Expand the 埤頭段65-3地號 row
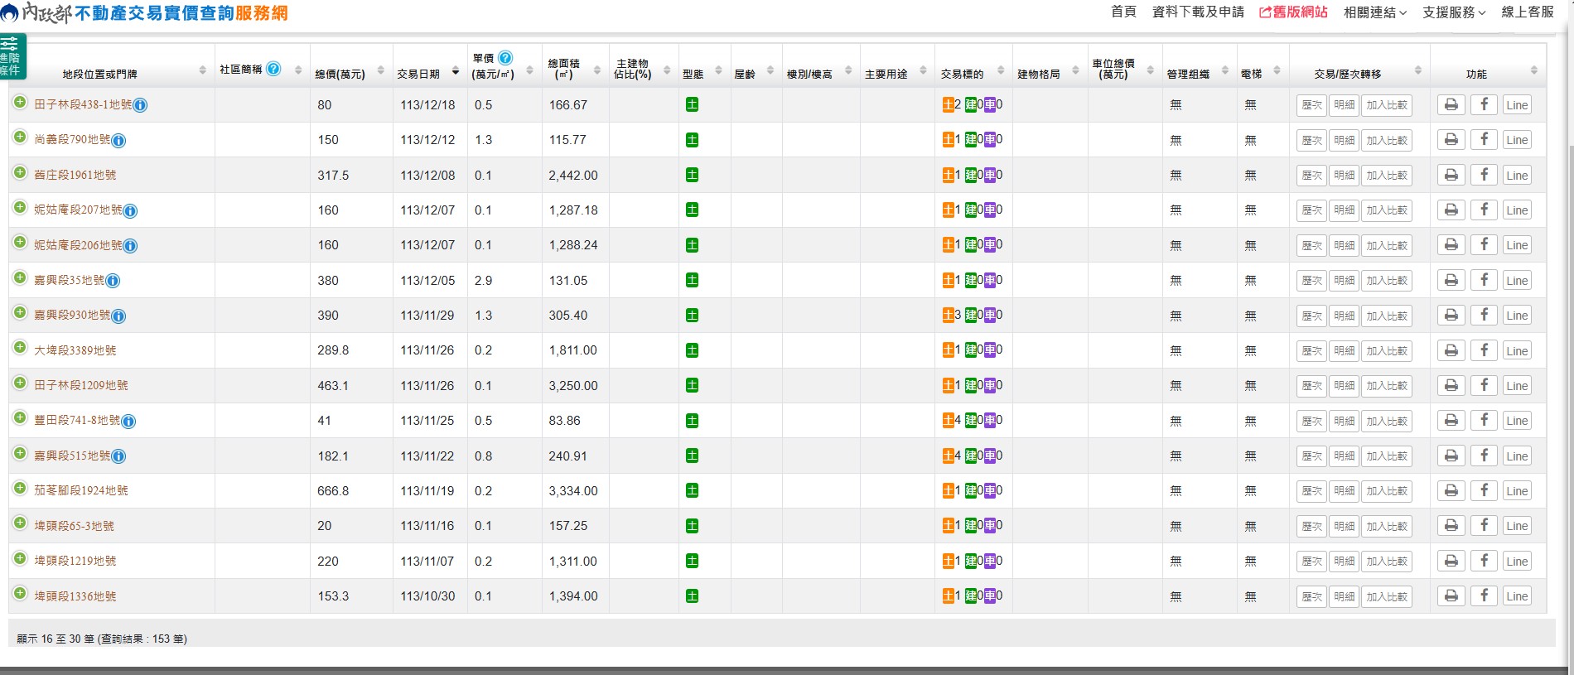The height and width of the screenshot is (675, 1574). (20, 523)
